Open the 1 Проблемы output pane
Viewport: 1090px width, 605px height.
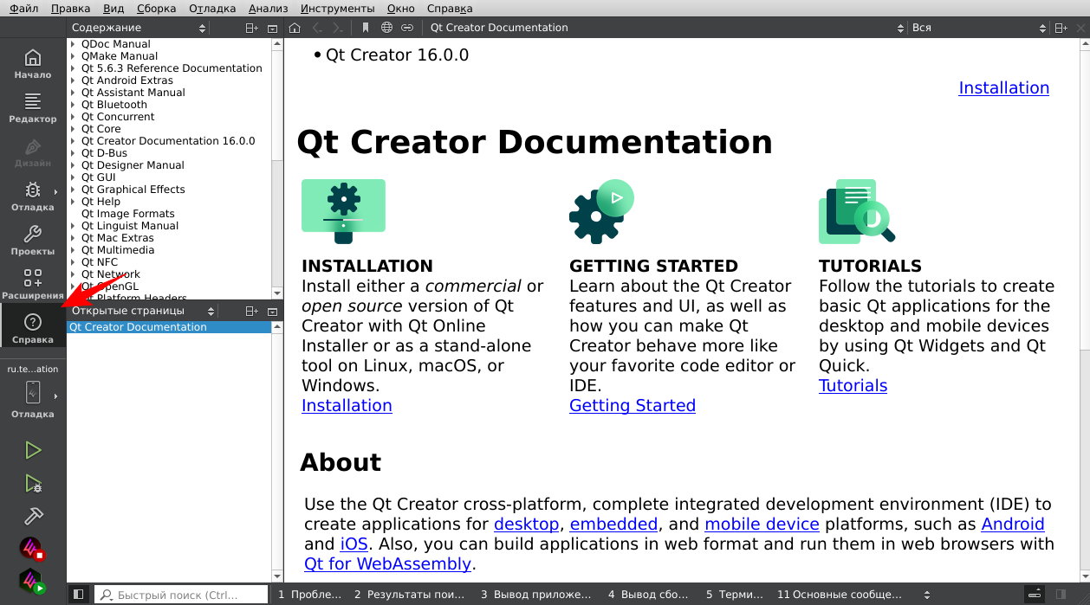310,595
